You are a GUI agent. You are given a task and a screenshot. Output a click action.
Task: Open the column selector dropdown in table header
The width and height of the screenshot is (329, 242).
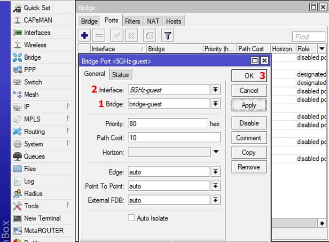coord(322,49)
